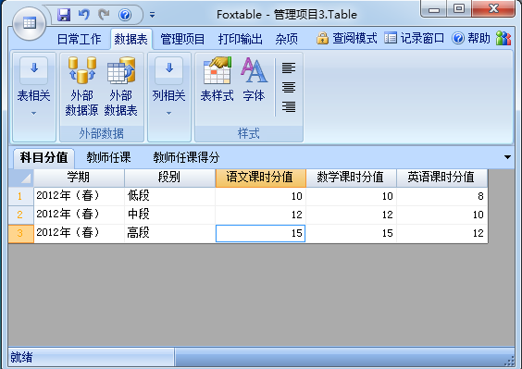
Task: Click the align center icon
Action: click(288, 88)
